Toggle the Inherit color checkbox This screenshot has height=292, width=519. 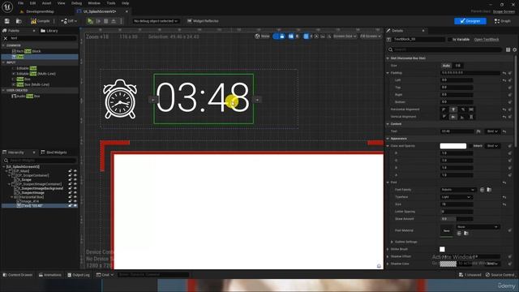pyautogui.click(x=470, y=146)
